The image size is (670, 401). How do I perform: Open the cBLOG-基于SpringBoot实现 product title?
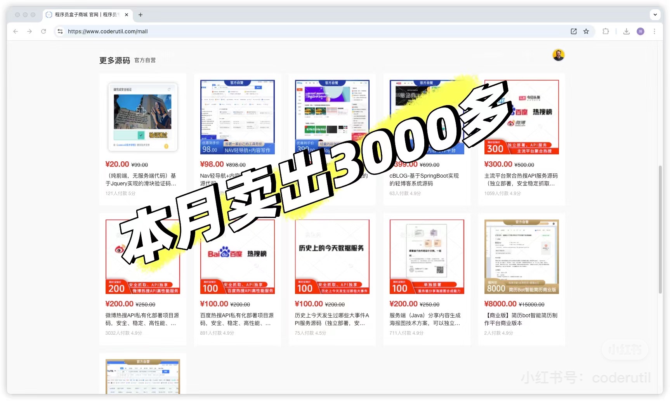(424, 180)
